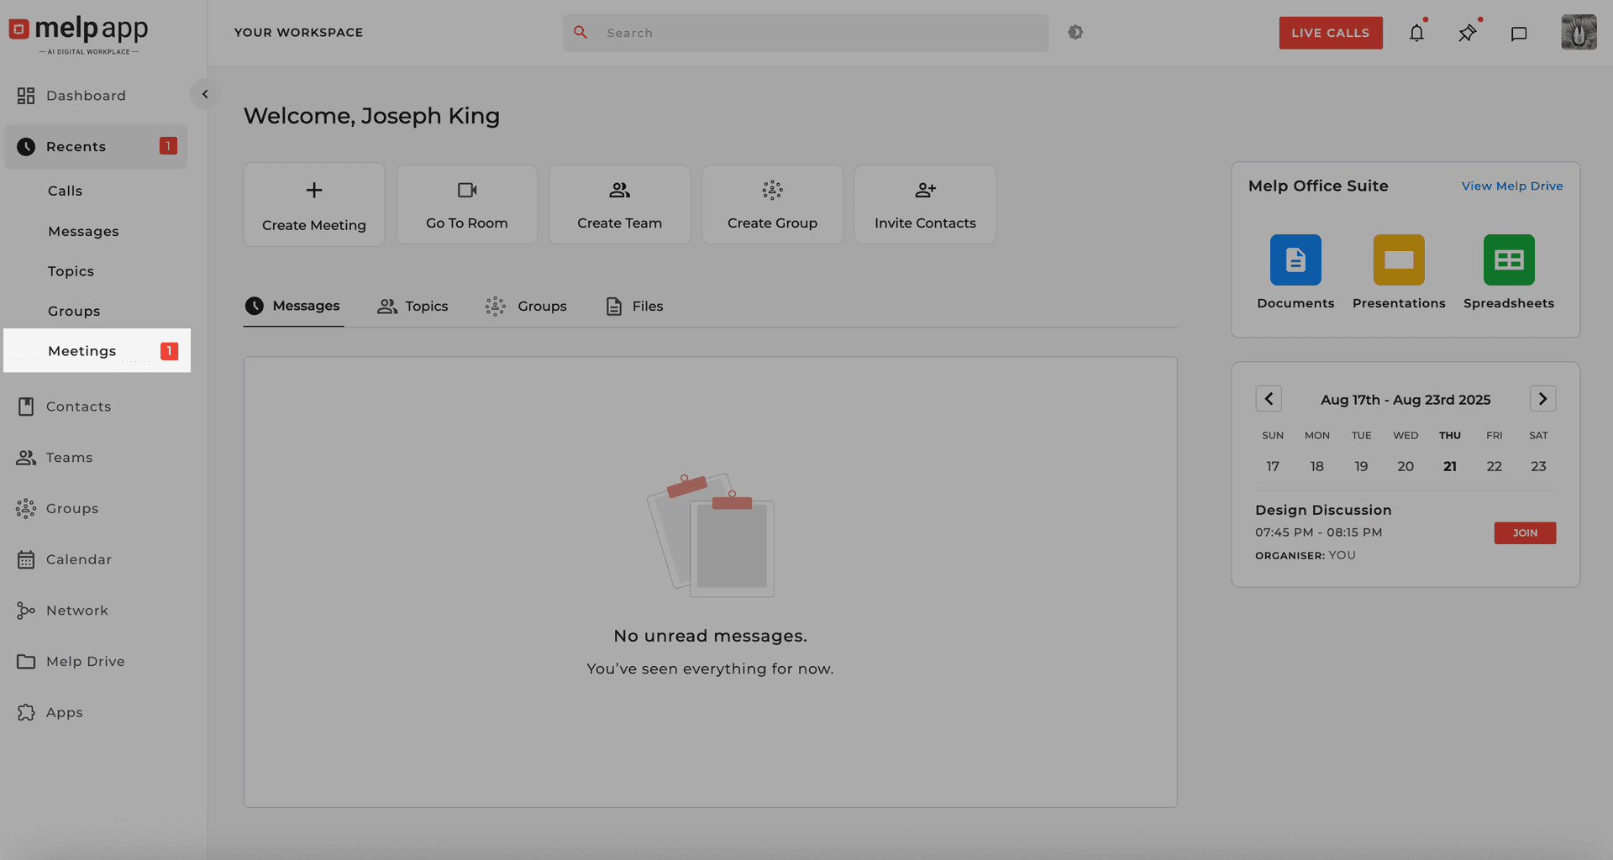1613x860 pixels.
Task: Open Spreadsheets in Melp Office Suite
Action: pyautogui.click(x=1508, y=260)
